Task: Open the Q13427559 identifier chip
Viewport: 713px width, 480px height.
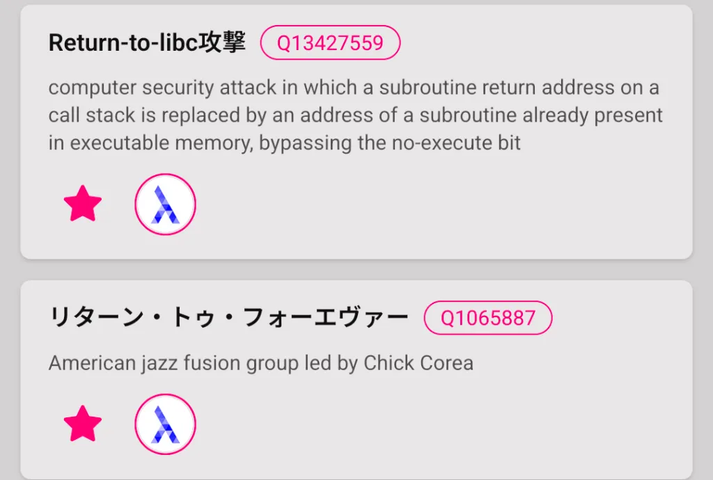Action: coord(330,43)
